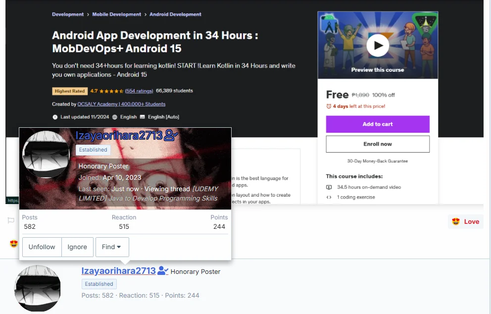This screenshot has width=491, height=314.
Task: Click 'Honorary Poster' title in popup
Action: coord(103,166)
